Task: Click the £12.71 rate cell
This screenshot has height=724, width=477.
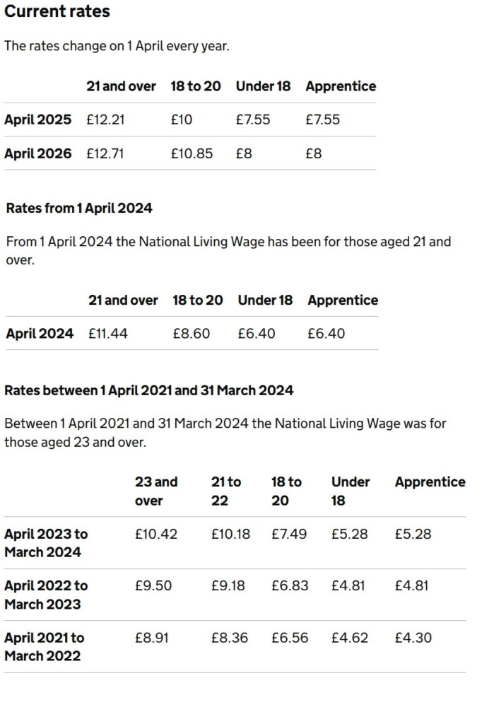Action: pos(105,153)
